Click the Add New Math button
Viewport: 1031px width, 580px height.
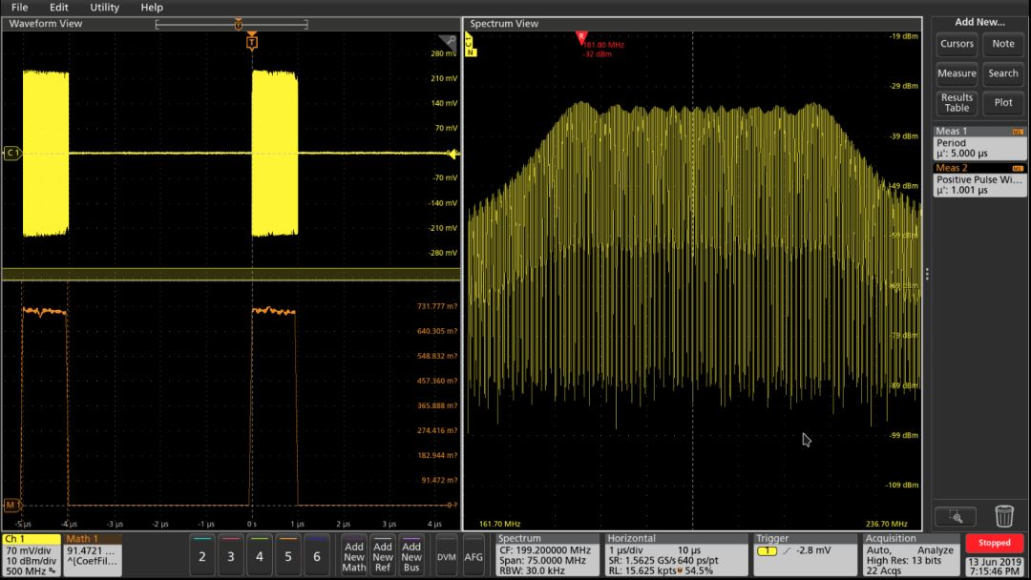[354, 556]
